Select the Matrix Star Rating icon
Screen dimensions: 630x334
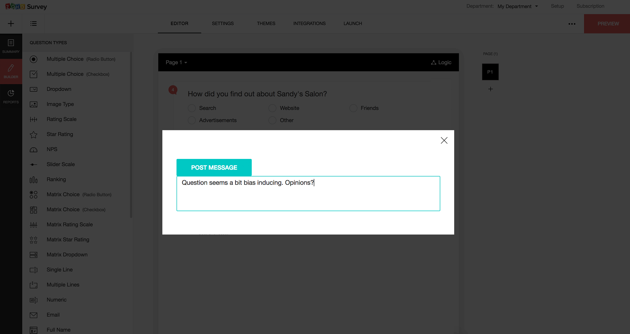[33, 240]
